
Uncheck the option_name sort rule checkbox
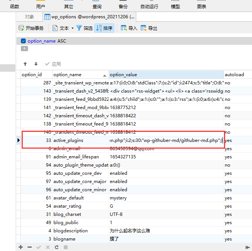click(x=24, y=41)
